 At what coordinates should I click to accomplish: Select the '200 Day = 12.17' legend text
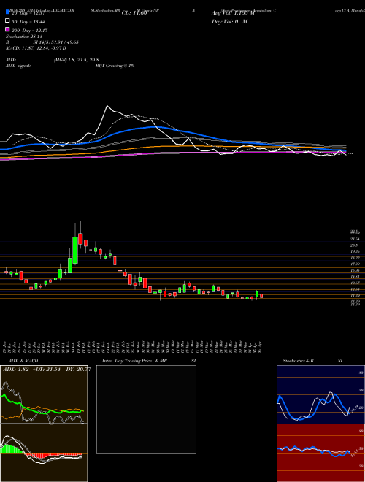tap(29, 31)
